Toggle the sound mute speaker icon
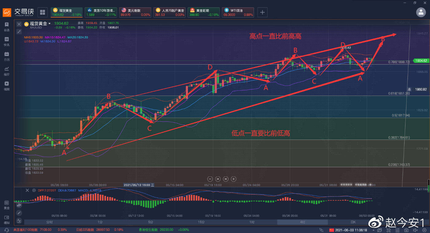The height and width of the screenshot is (233, 430). pyautogui.click(x=415, y=230)
